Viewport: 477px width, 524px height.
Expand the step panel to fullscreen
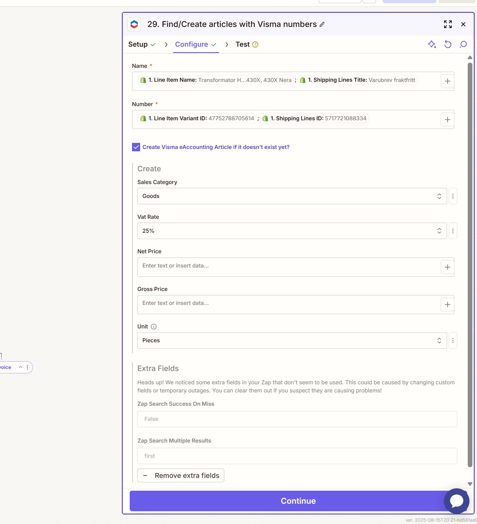(448, 24)
